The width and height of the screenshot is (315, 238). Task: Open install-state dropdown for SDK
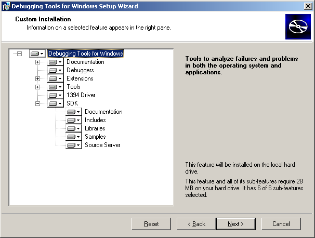(x=56, y=103)
